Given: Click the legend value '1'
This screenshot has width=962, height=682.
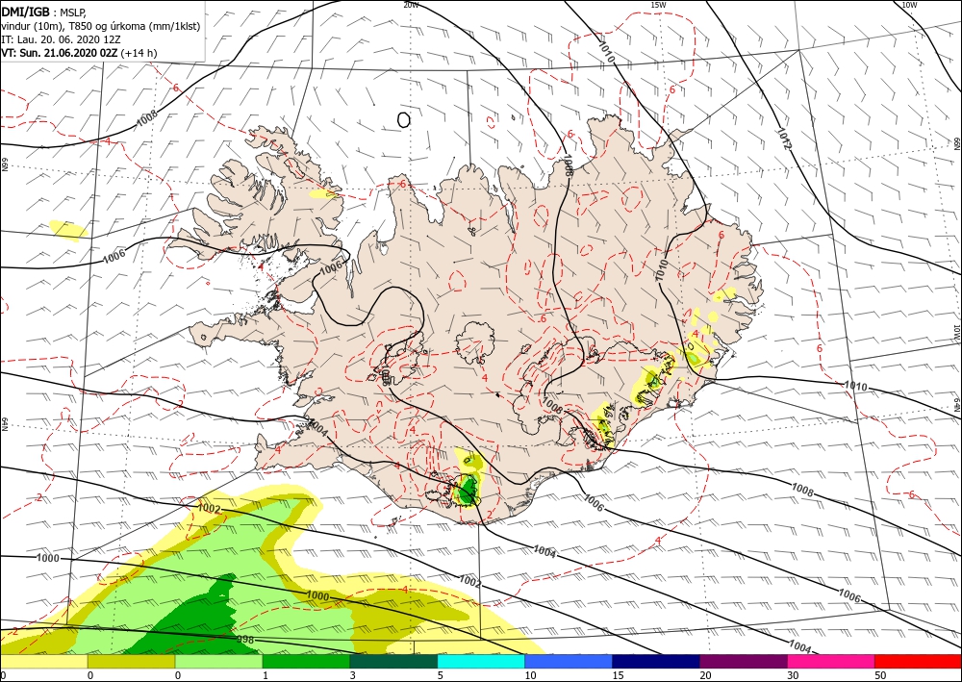Looking at the screenshot, I should [x=266, y=675].
